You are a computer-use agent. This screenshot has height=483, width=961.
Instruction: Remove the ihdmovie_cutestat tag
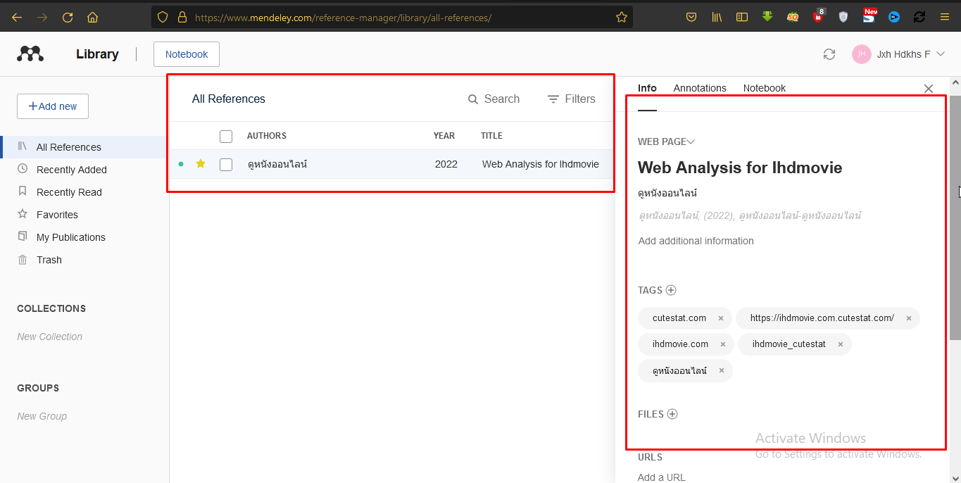(841, 344)
